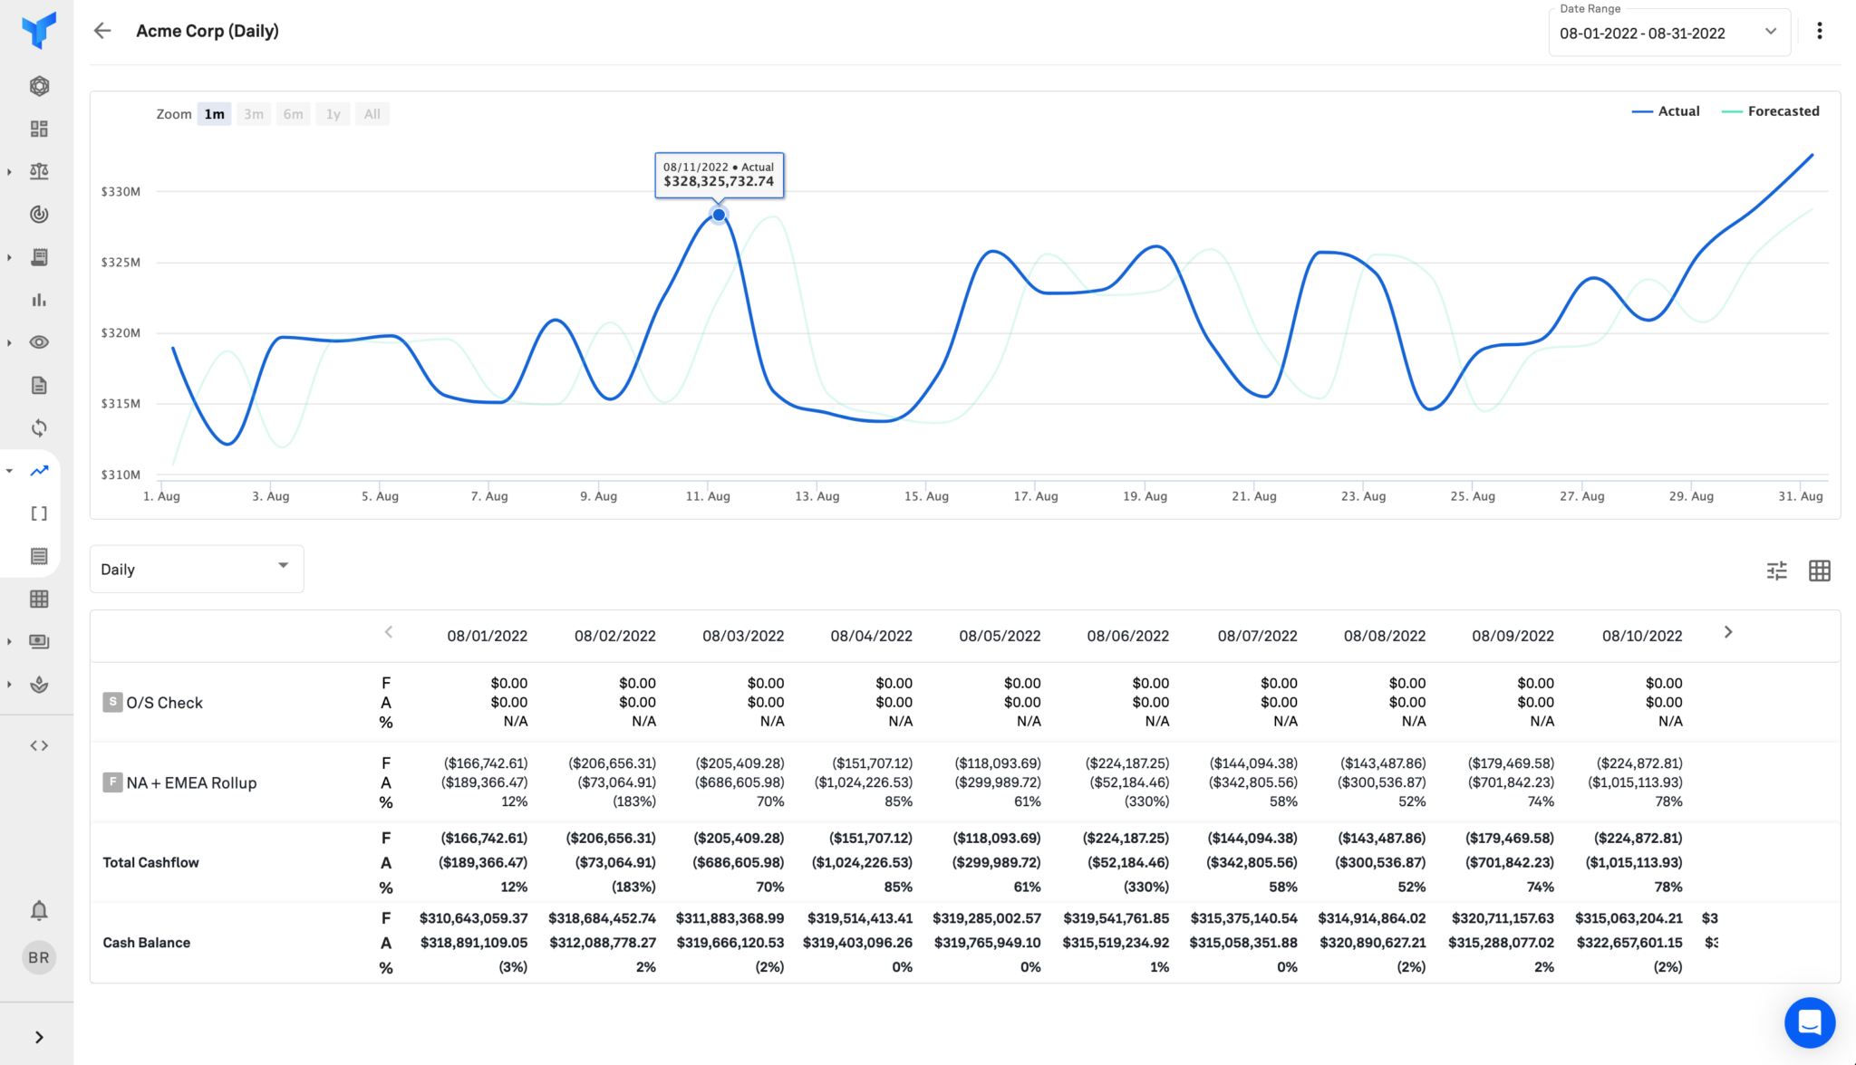Switch to grid view icon above table
This screenshot has width=1856, height=1065.
1819,571
